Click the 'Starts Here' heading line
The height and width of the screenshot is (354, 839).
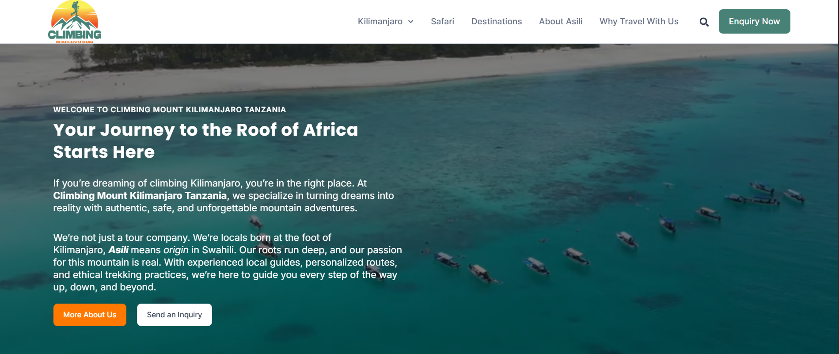click(104, 152)
